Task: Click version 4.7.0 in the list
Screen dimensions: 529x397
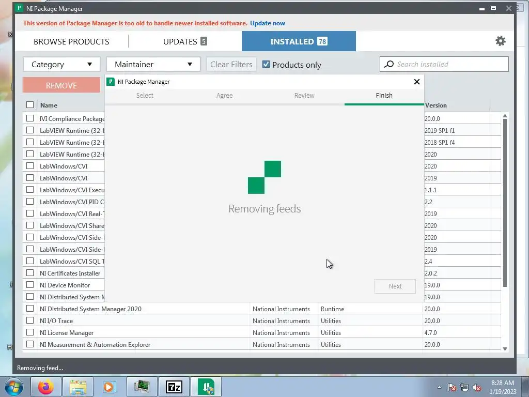Action: pos(430,332)
